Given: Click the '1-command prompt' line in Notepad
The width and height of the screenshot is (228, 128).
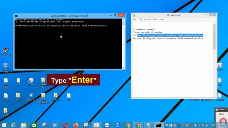Looking at the screenshot, I should coord(144,29).
